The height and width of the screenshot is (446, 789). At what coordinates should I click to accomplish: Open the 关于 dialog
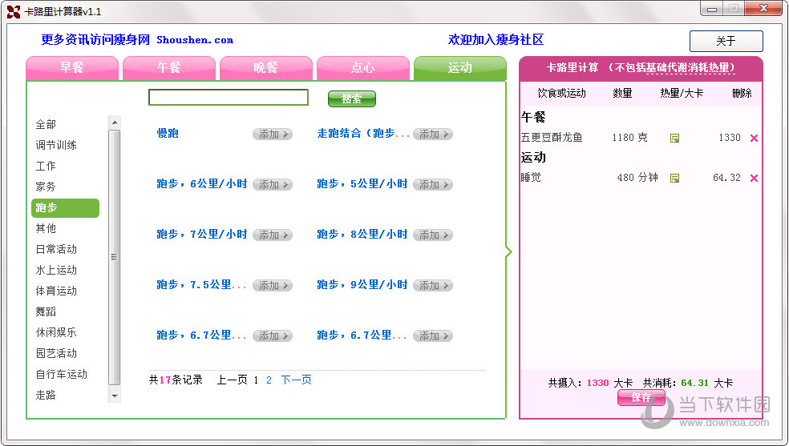pos(726,41)
